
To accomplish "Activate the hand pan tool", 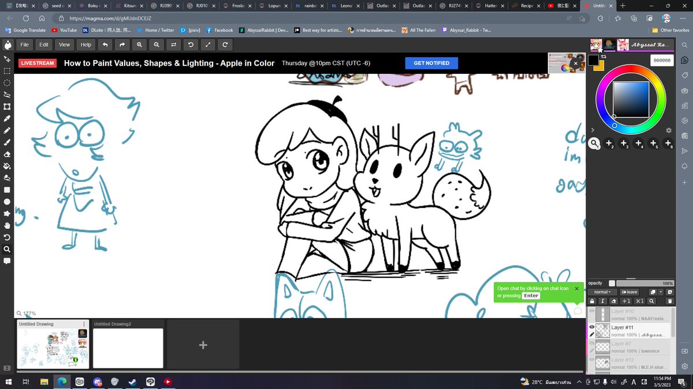I will (7, 225).
